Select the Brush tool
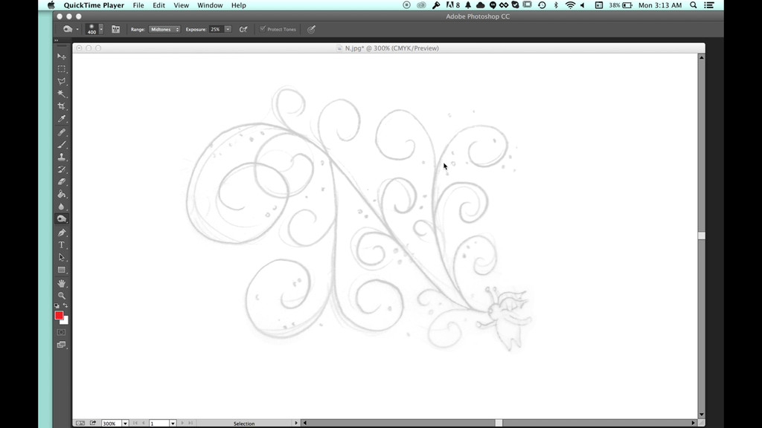The height and width of the screenshot is (428, 762). [62, 145]
